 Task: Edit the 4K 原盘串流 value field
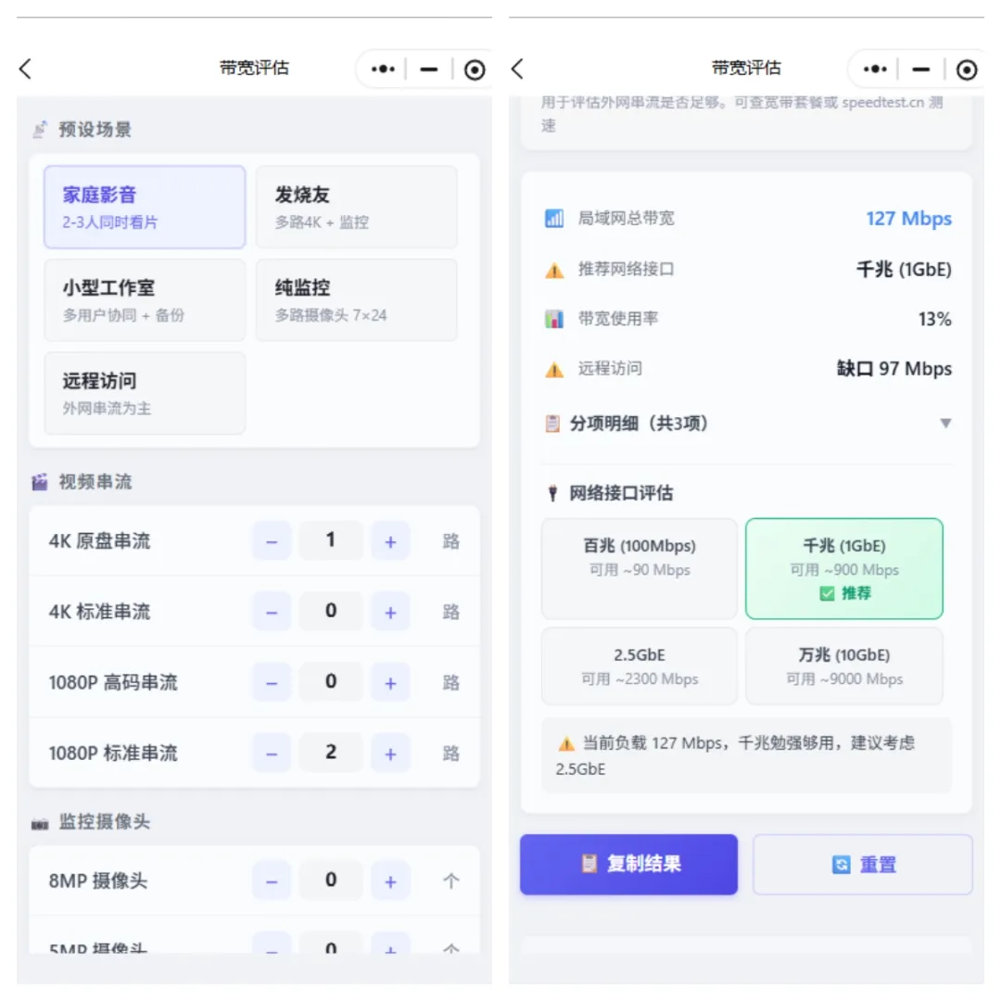(331, 540)
